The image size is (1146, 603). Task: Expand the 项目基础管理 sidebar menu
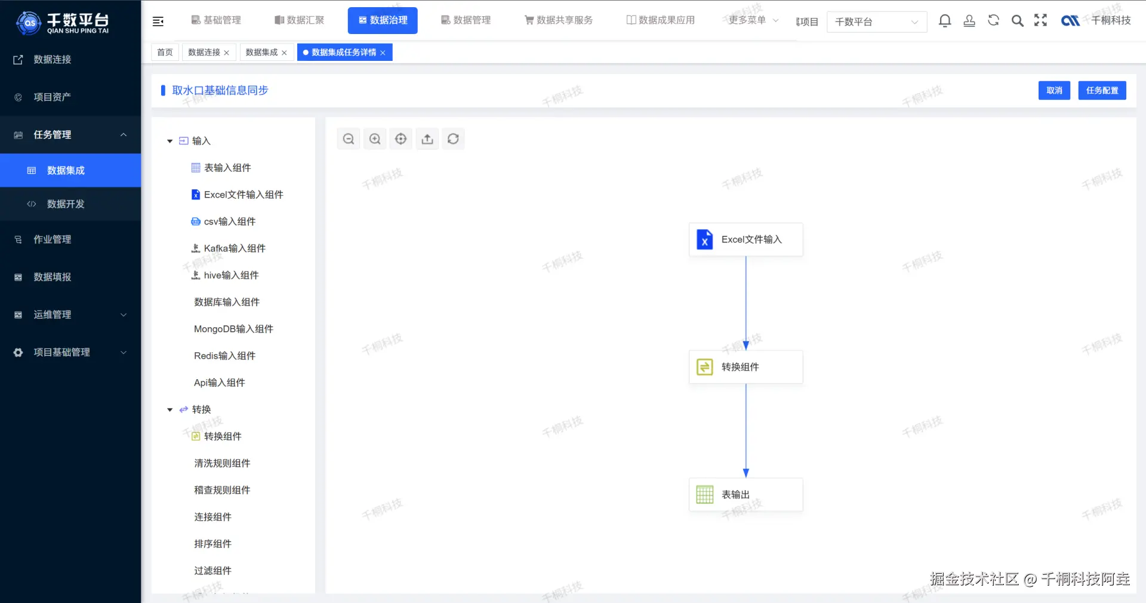(124, 352)
